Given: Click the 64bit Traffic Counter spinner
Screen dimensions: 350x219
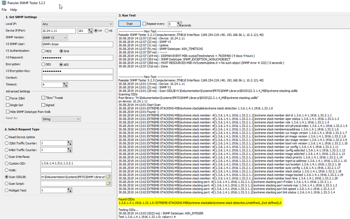Looking at the screenshot, I should click(x=70, y=150).
